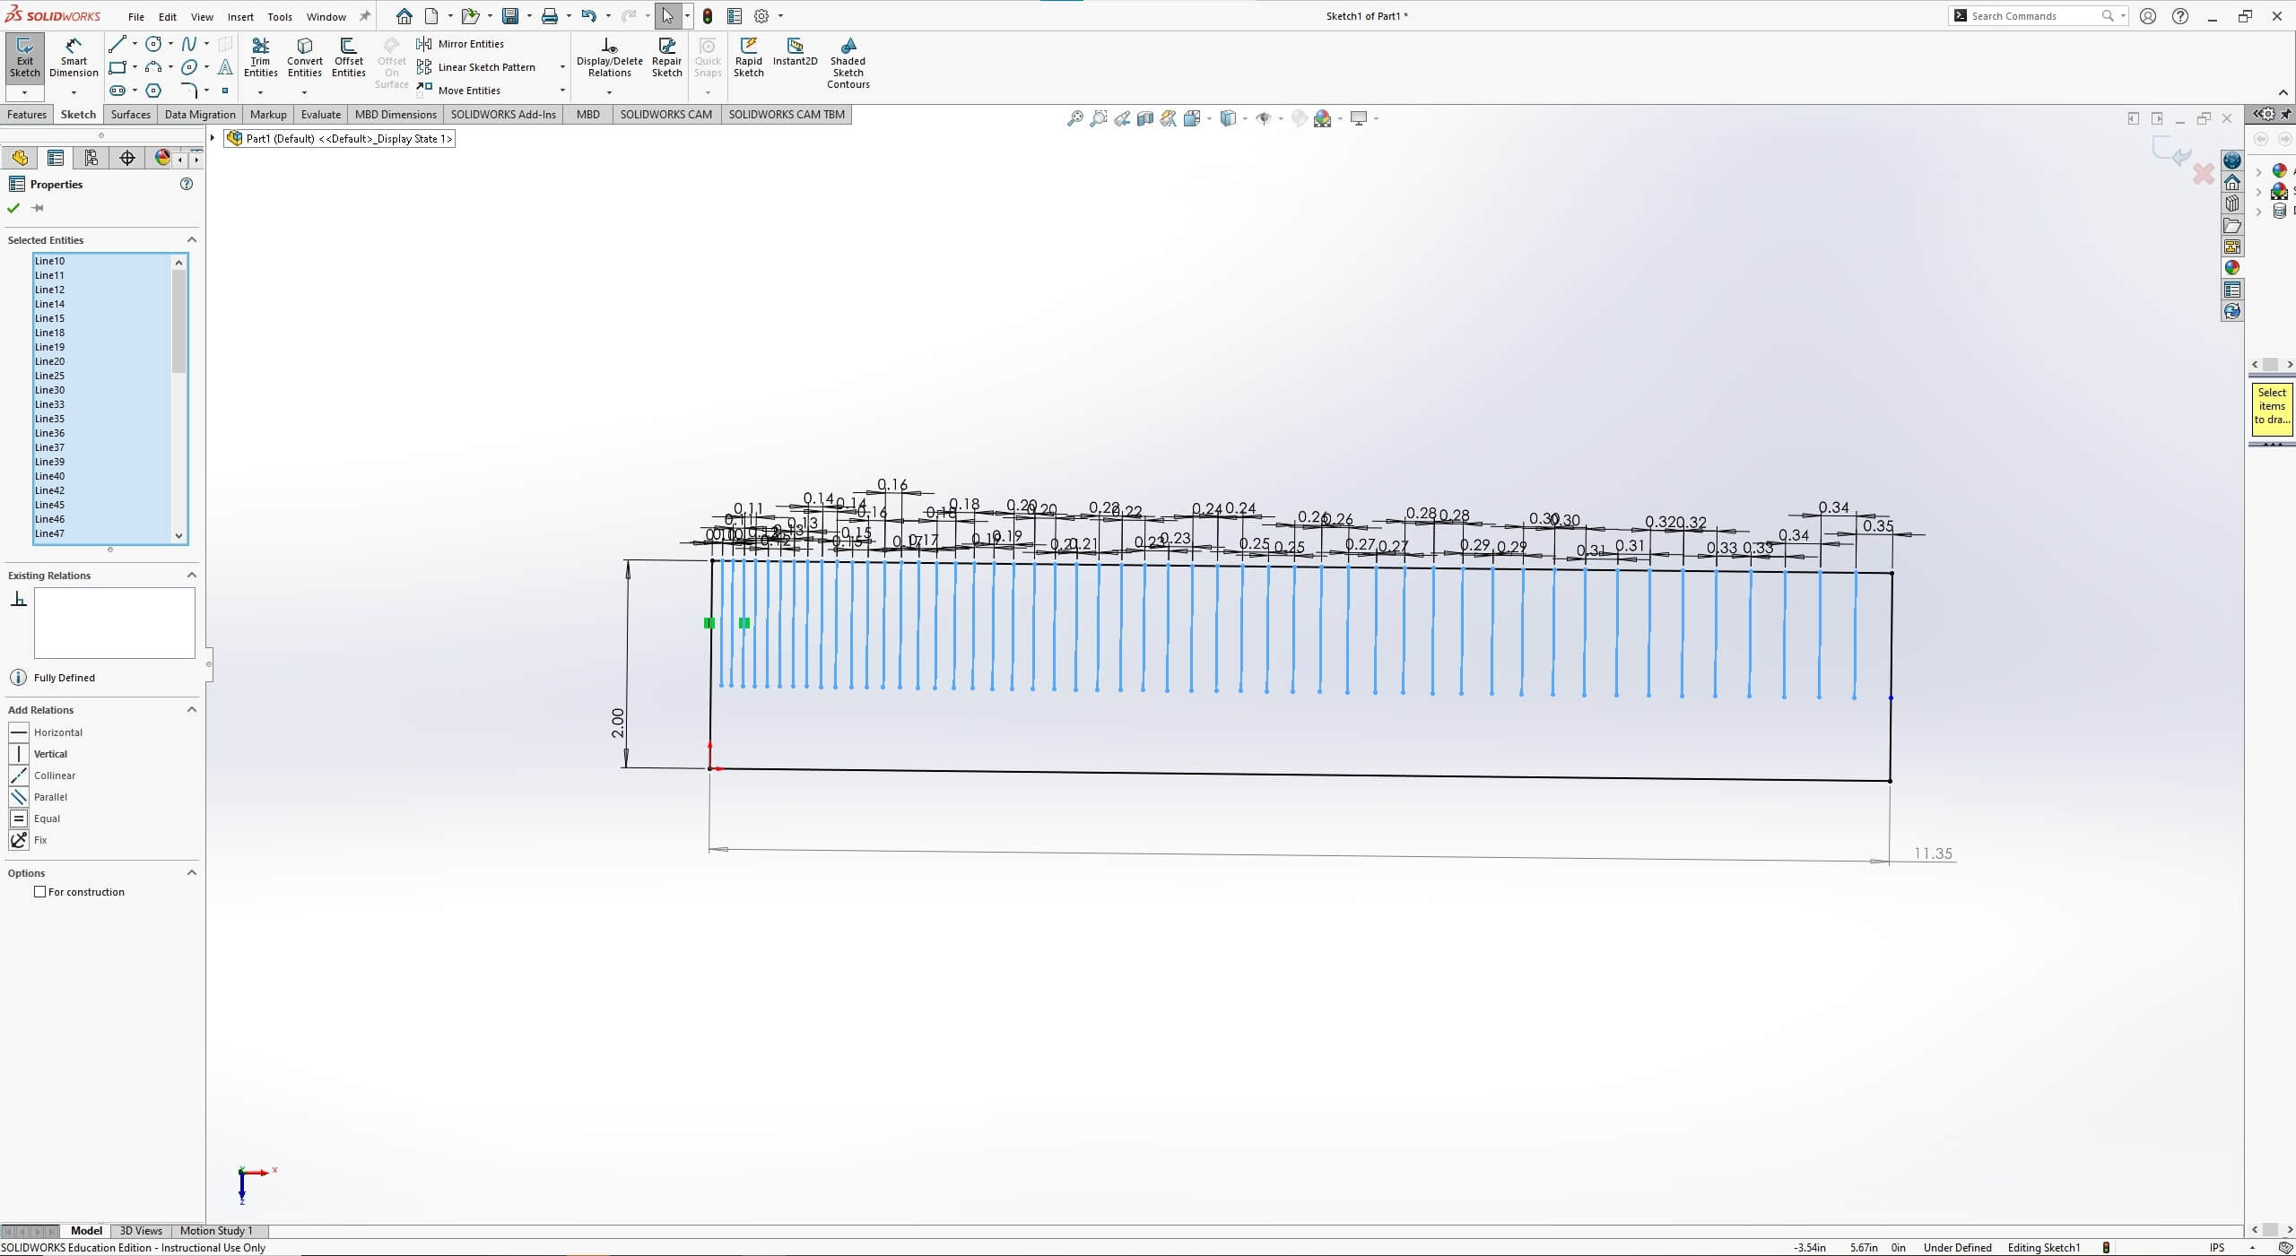Toggle Shaded Sketch Contours
2296x1256 pixels.
click(x=848, y=63)
